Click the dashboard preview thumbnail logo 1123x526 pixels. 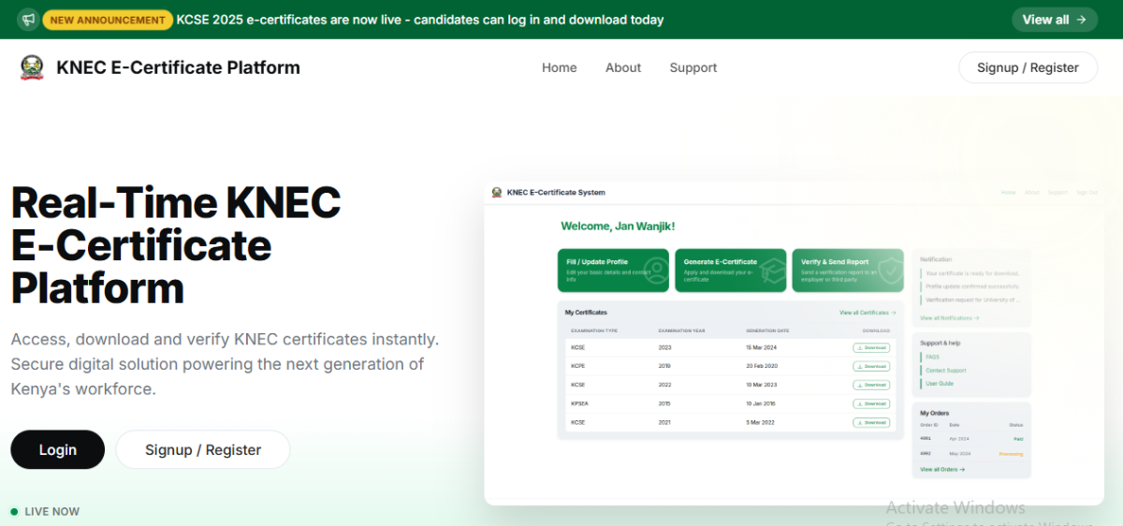(497, 193)
